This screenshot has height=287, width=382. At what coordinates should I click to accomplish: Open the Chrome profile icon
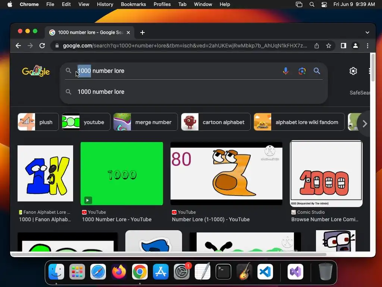[356, 46]
